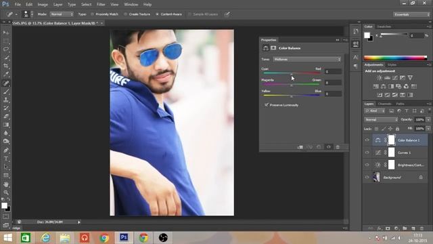Click the clip to layer icon in Properties

pyautogui.click(x=300, y=147)
